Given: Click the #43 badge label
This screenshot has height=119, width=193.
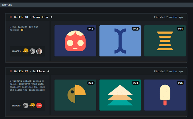Looking at the screenshot, I should point(135,29).
